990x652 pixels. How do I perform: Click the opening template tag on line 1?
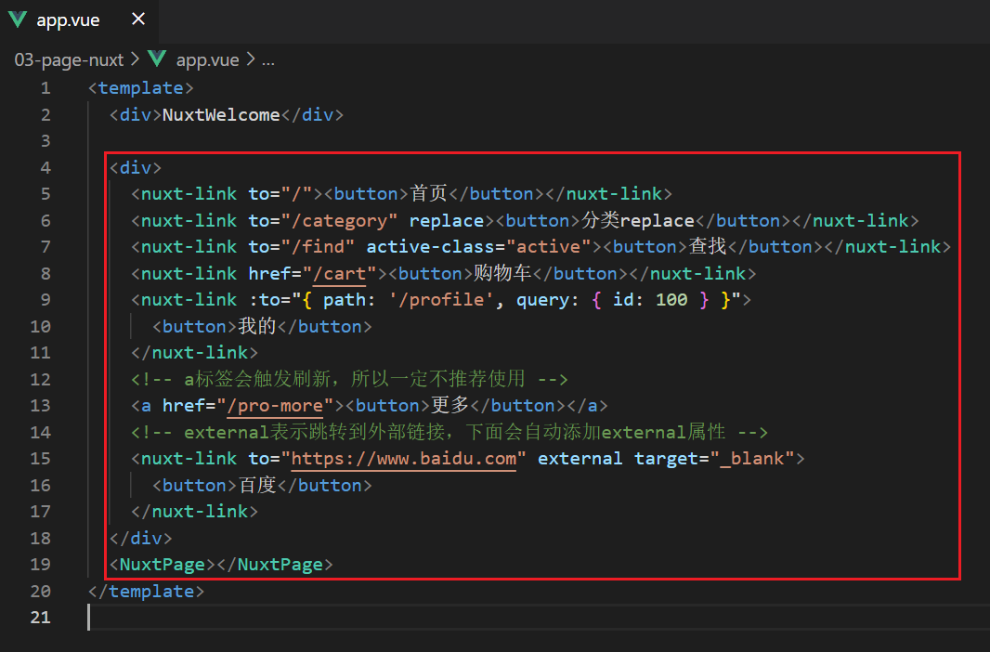(141, 87)
